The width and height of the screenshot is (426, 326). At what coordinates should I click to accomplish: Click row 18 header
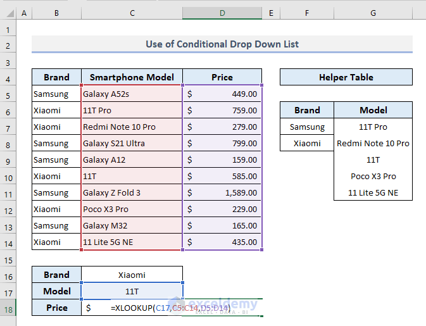pyautogui.click(x=8, y=308)
